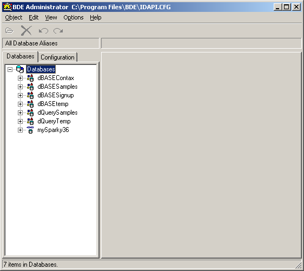Expand the dQueryTemp node
Screen dimensions: 304x271
20,121
